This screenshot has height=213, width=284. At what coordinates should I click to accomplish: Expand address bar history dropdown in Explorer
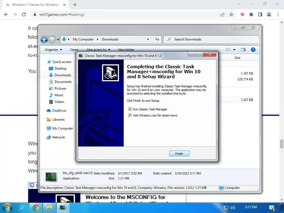(x=148, y=39)
